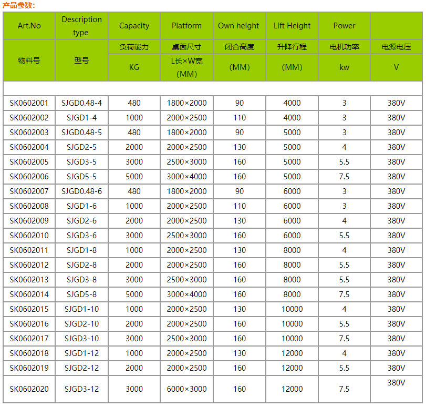Click the 7.5 power in SK0602006 row

[x=344, y=177]
